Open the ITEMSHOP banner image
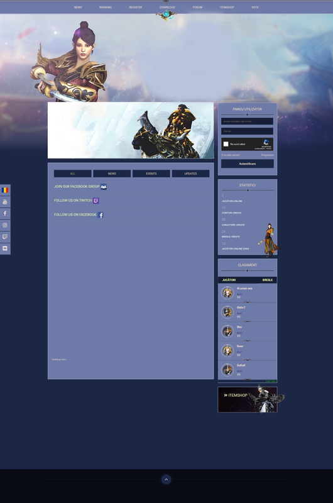Screen dimensions: 333x503 (x=248, y=399)
